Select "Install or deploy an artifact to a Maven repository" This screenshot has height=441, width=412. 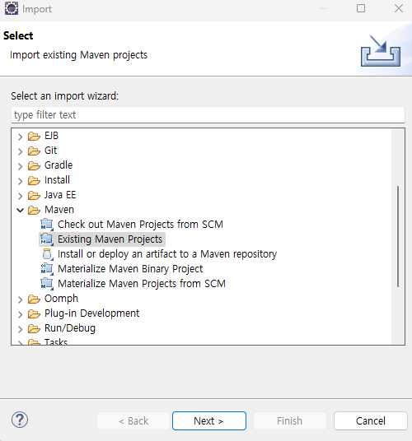tap(167, 254)
